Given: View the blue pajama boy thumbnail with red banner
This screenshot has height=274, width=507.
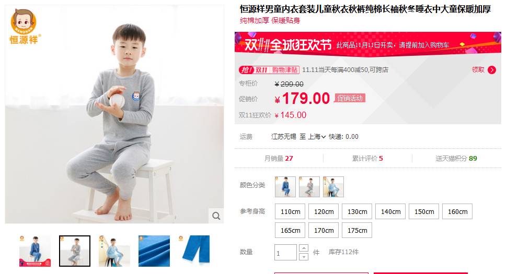Looking at the screenshot, I should coord(35,251).
